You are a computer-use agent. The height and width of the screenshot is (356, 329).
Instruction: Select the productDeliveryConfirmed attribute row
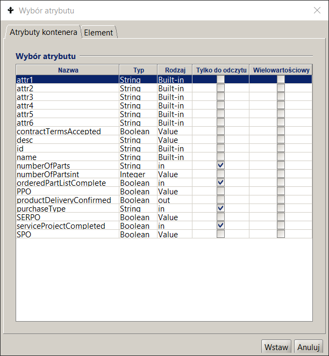tap(63, 200)
